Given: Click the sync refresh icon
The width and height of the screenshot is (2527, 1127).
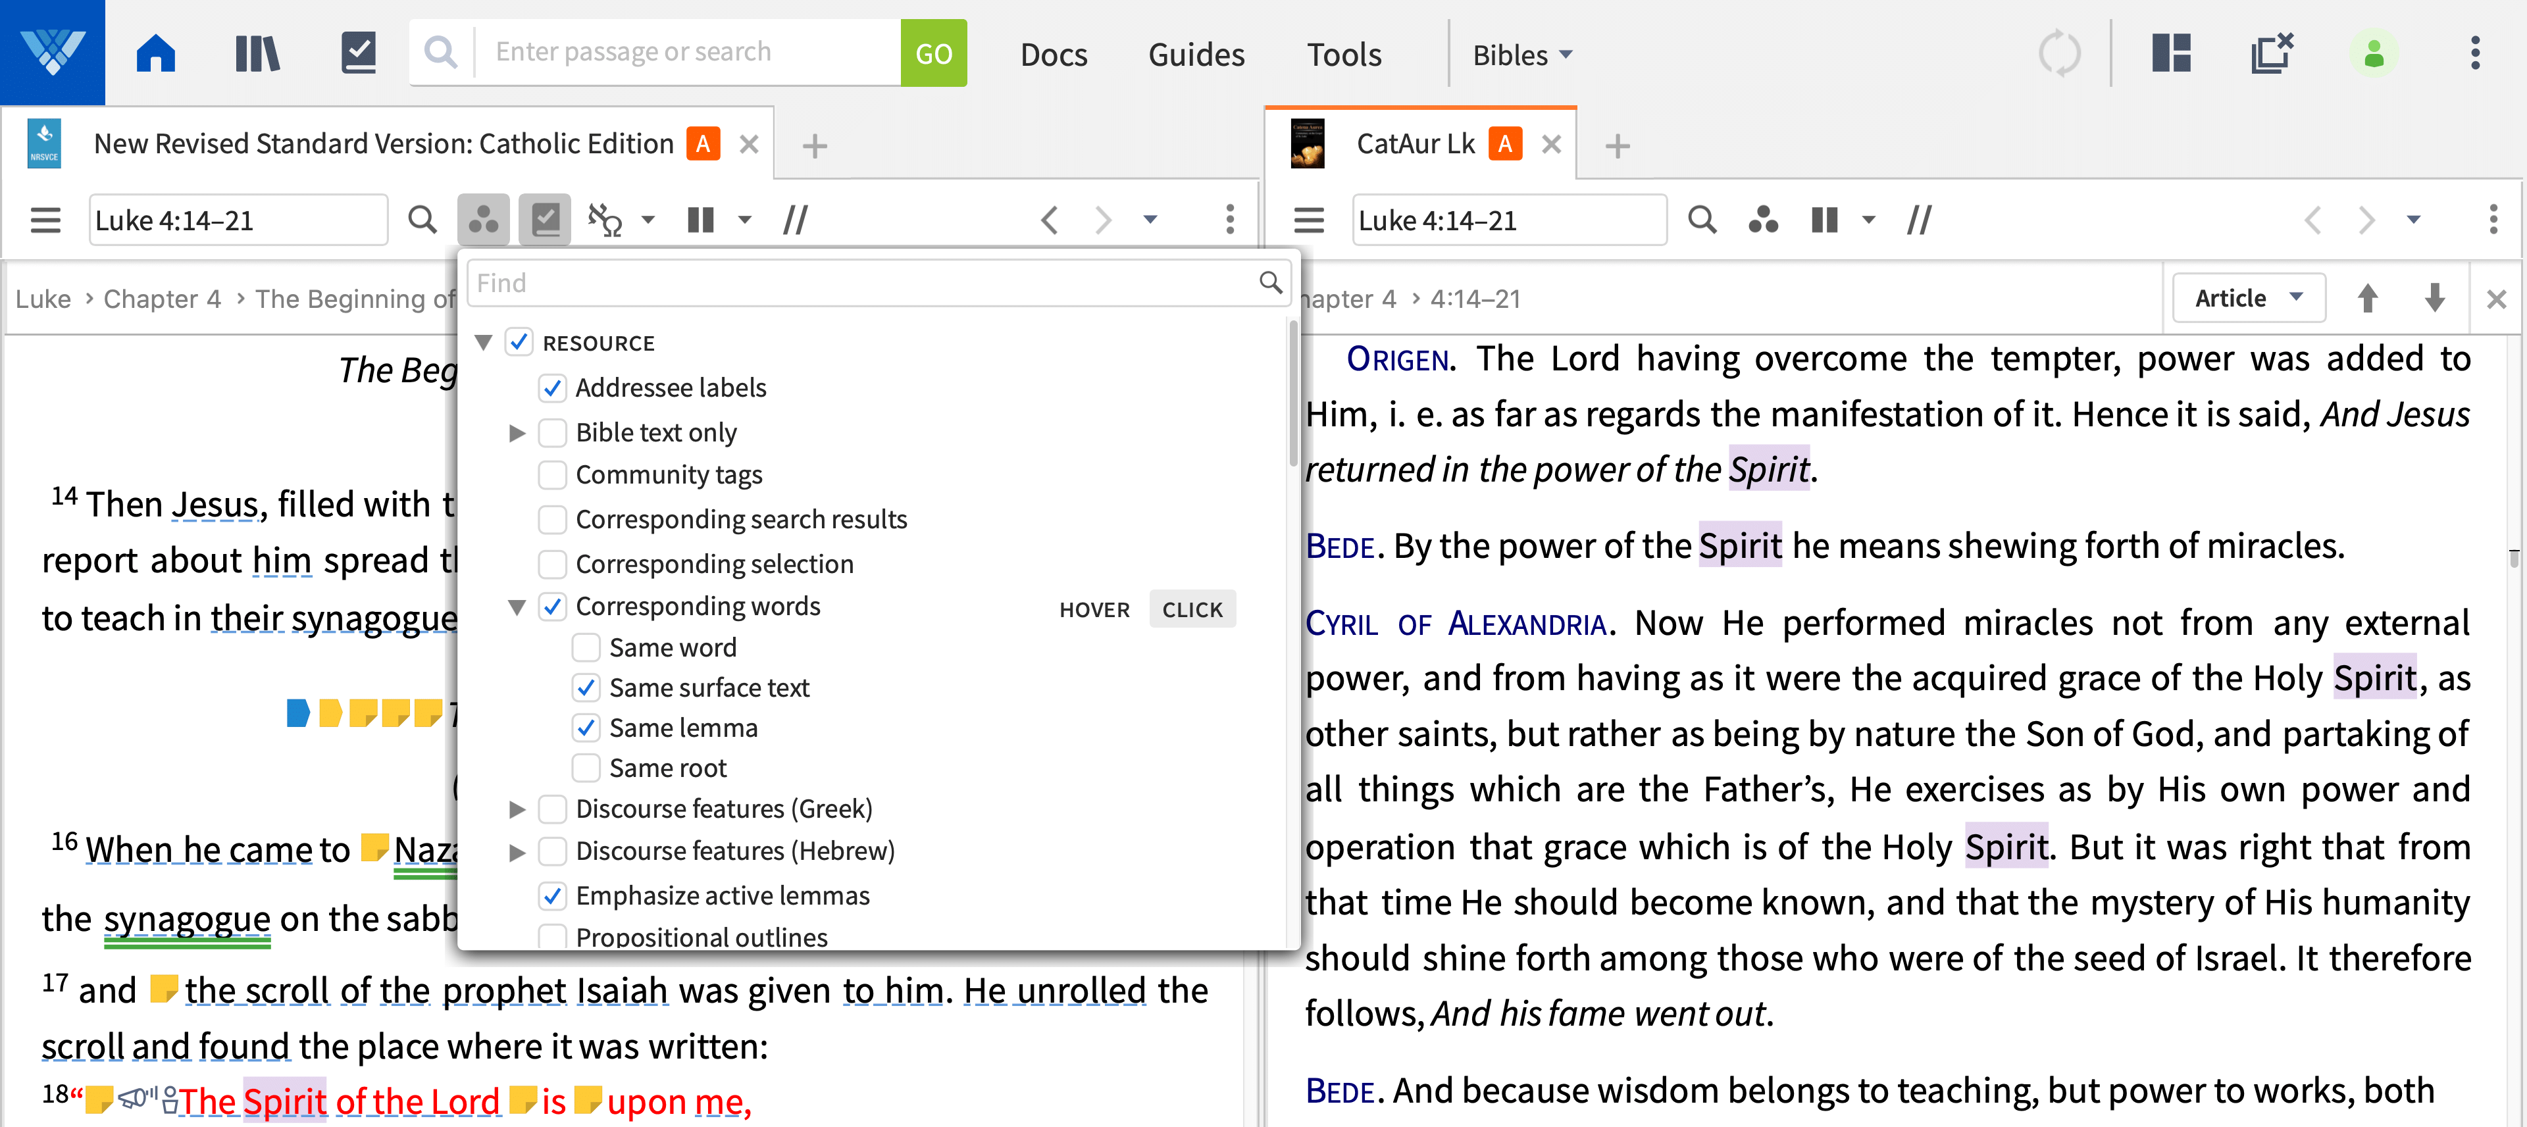Looking at the screenshot, I should (x=2059, y=53).
